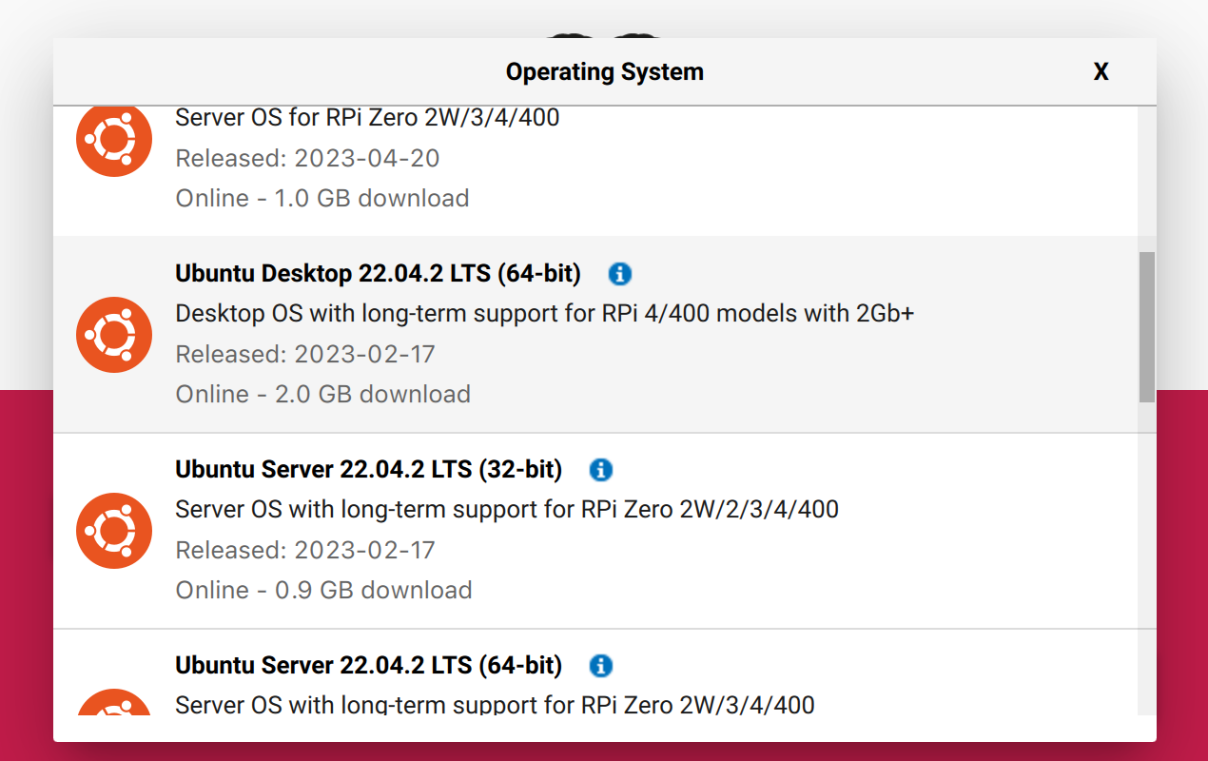Click the 2.0 GB download size text

(322, 394)
